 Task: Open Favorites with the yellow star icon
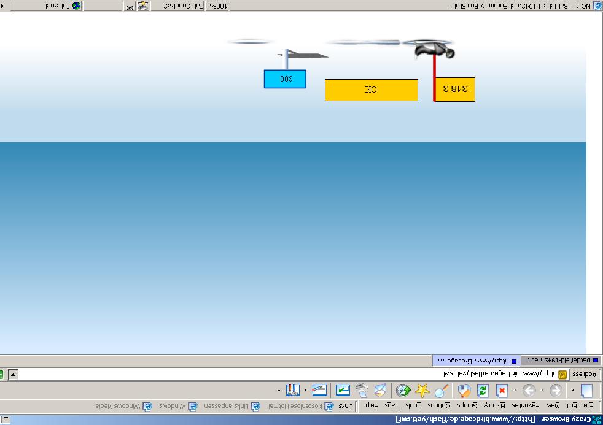[422, 391]
